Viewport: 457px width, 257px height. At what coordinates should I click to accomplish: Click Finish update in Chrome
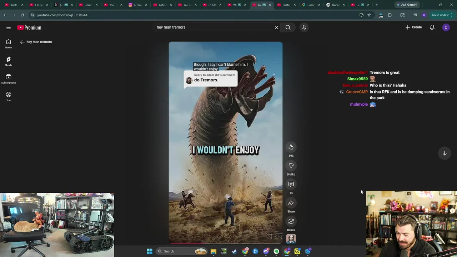442,15
